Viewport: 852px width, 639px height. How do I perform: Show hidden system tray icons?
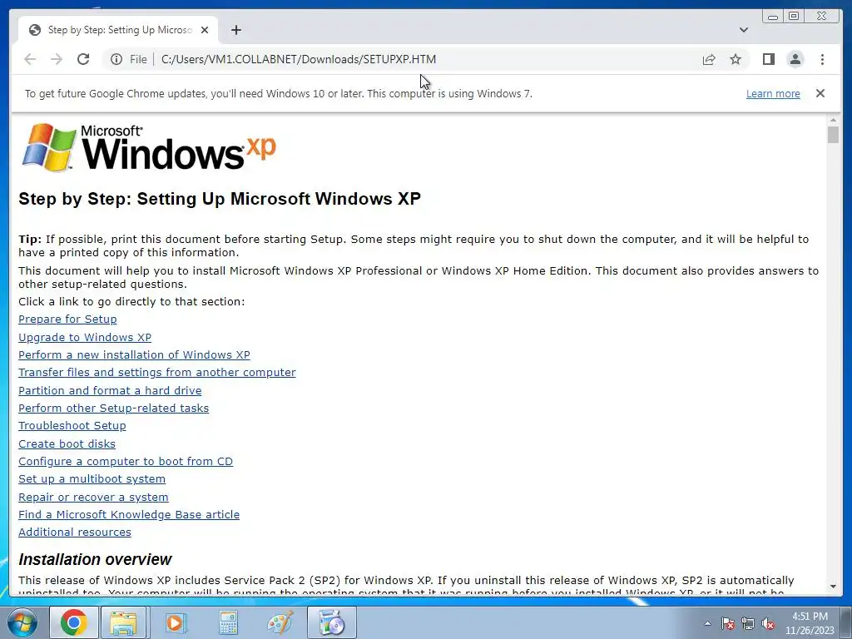tap(707, 623)
